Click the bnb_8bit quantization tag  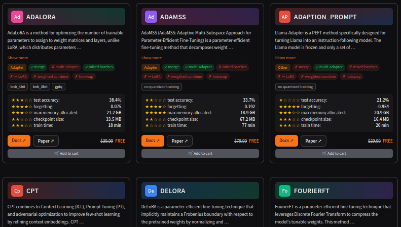[40, 87]
